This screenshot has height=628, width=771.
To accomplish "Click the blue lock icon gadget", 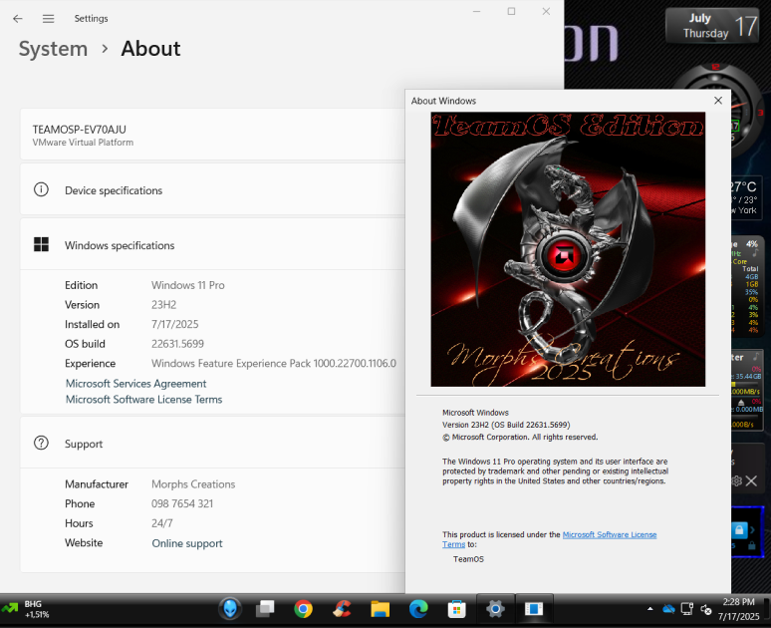I will click(x=738, y=530).
